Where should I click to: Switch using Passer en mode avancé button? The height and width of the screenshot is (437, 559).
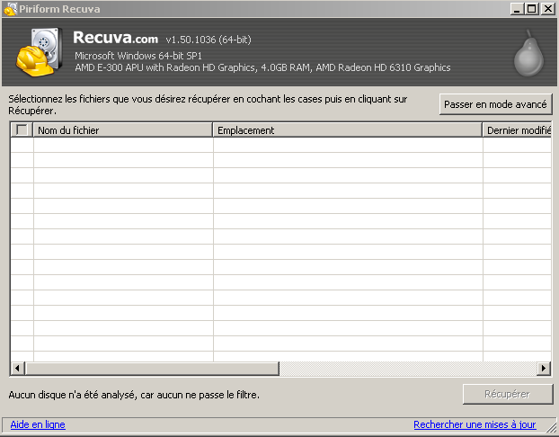[x=495, y=104]
